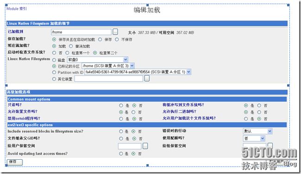Select 检查第一个 radio option
Image resolution: width=301 pixels, height=174 pixels.
pyautogui.click(x=67, y=53)
